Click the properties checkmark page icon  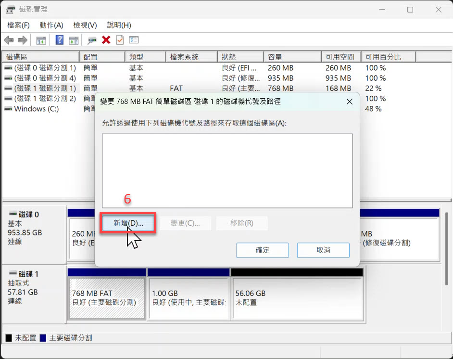(120, 40)
